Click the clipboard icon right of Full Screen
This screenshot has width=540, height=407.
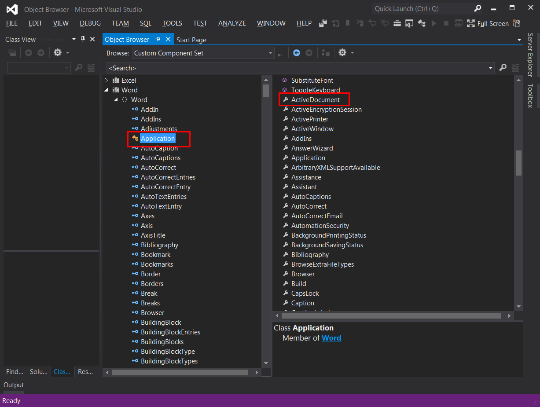coord(516,23)
